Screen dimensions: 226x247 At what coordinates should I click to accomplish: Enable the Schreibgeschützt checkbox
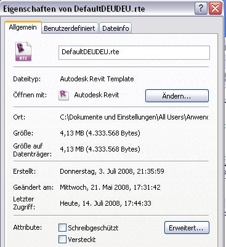(x=62, y=227)
